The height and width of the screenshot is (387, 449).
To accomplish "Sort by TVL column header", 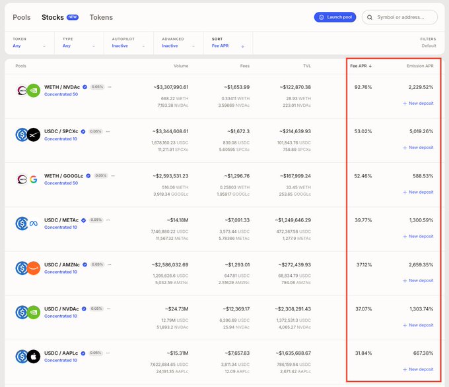I will (307, 66).
